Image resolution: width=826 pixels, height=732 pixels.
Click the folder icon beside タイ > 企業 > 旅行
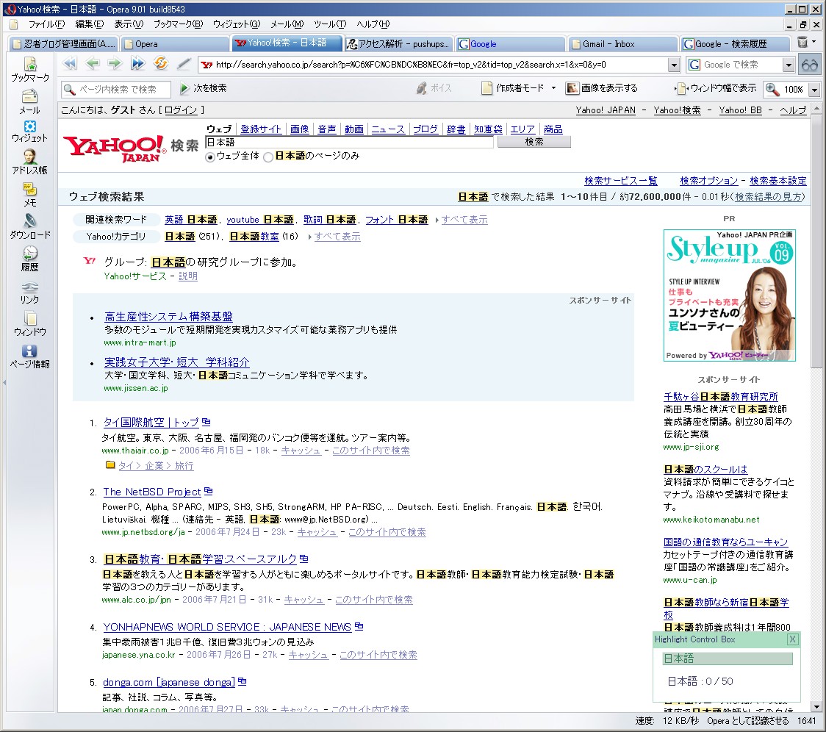point(110,464)
